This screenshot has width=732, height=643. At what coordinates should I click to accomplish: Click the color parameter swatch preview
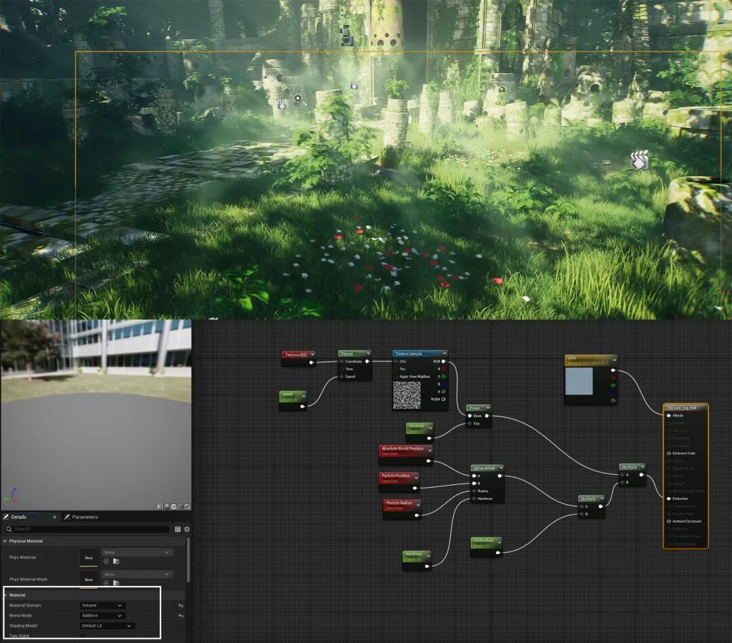579,381
